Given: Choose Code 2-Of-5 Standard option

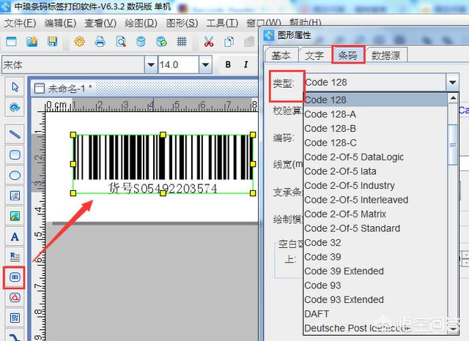Looking at the screenshot, I should (375, 228).
